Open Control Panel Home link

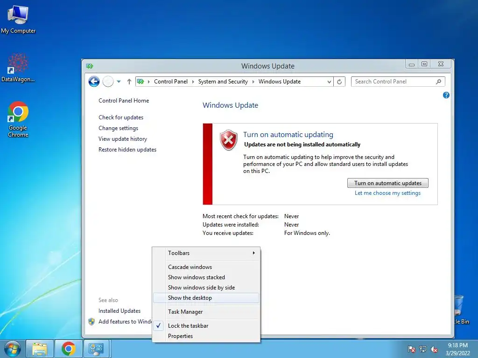pos(124,101)
